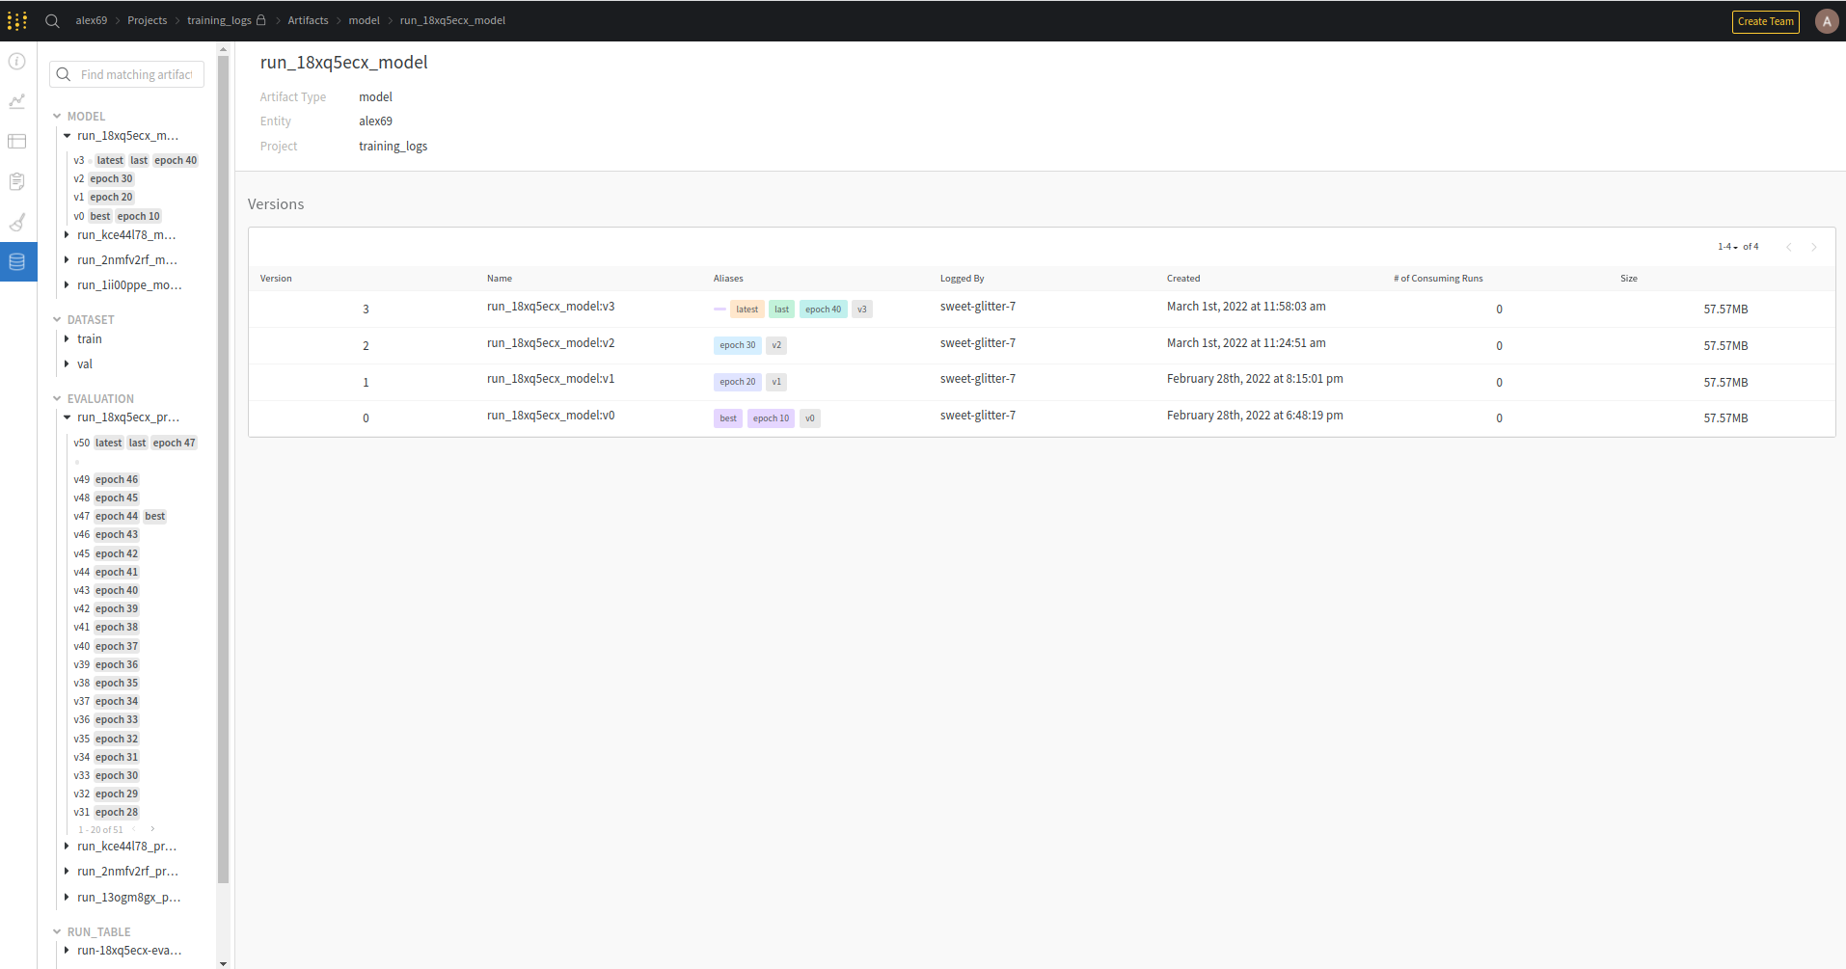Click training_logs breadcrumb link
This screenshot has height=969, width=1846.
(x=219, y=20)
